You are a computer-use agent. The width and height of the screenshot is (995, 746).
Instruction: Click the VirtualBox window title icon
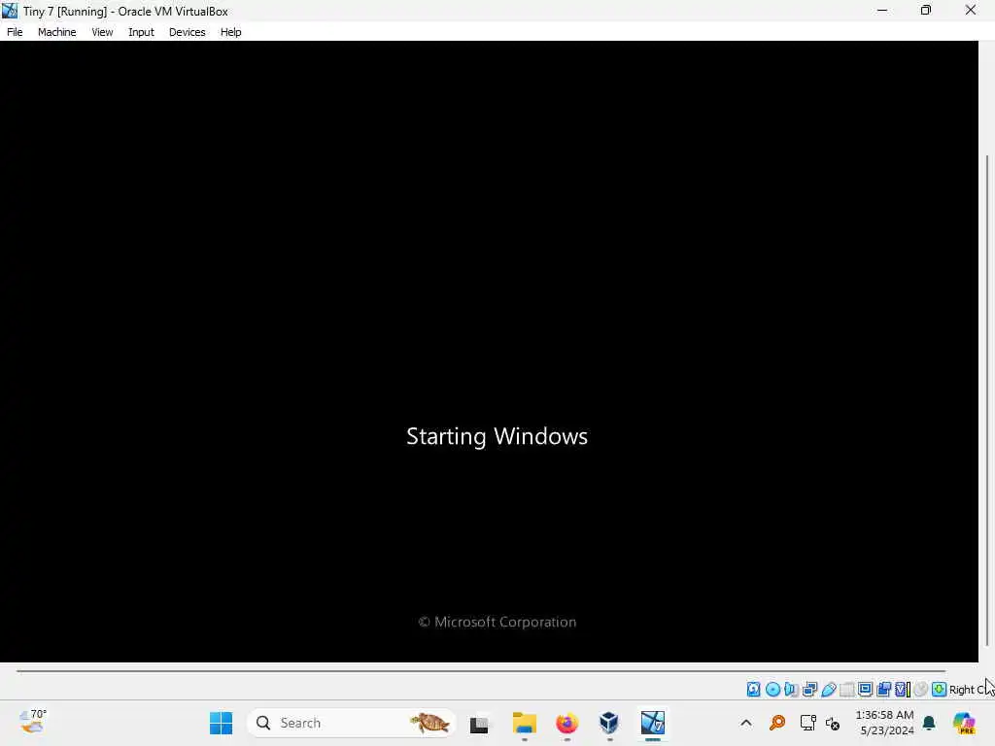coord(10,11)
